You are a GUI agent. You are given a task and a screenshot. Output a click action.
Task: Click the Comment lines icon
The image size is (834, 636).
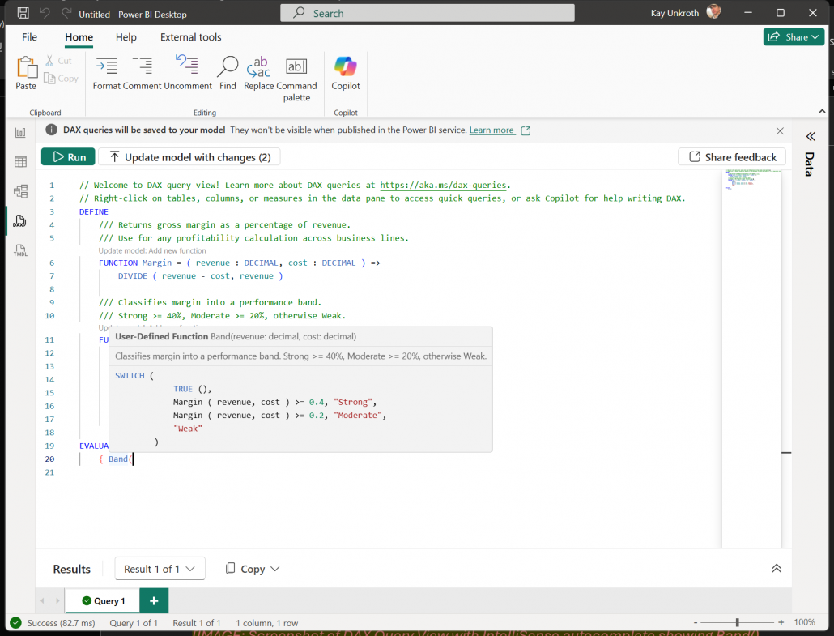pyautogui.click(x=142, y=66)
